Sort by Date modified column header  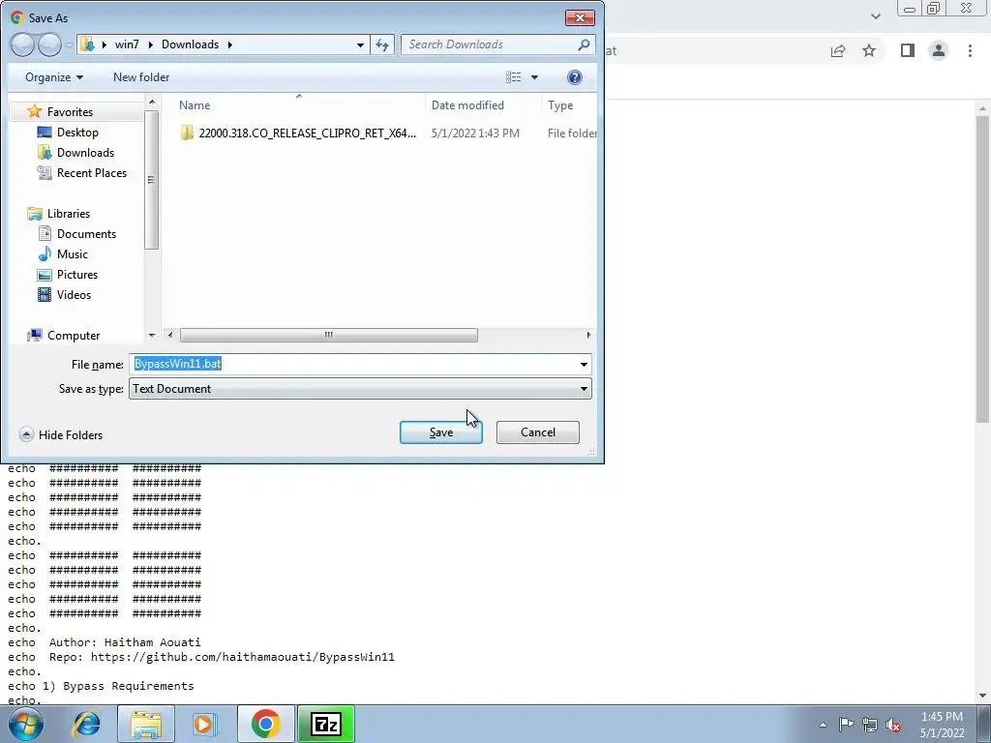point(467,104)
